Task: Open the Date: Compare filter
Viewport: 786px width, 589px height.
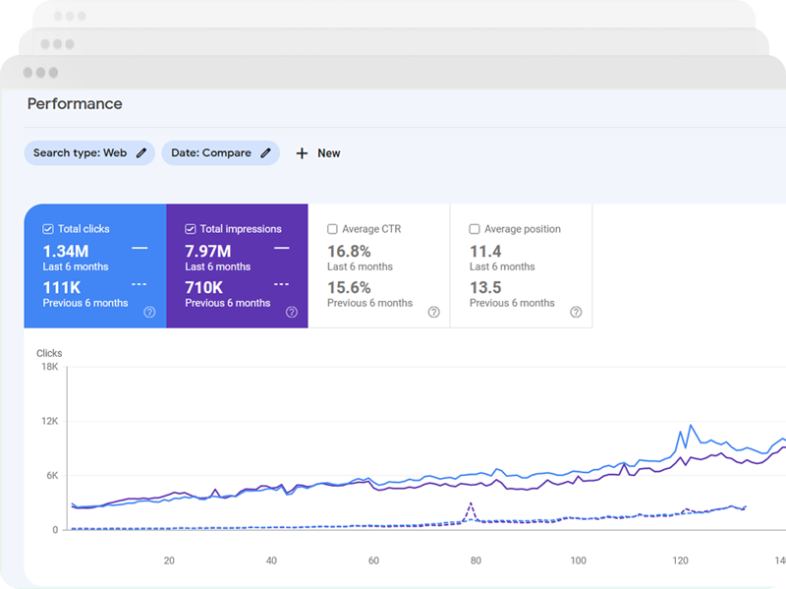Action: pos(210,153)
